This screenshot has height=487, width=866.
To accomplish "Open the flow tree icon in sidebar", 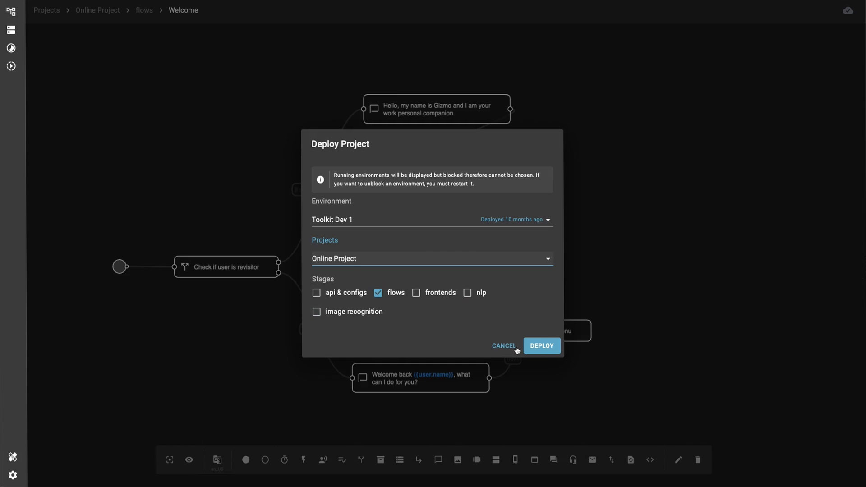I will [x=11, y=11].
